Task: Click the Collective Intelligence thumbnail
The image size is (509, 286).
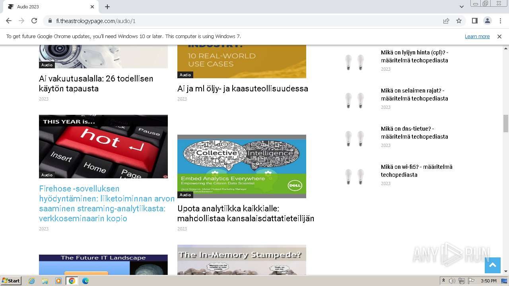Action: coord(242,166)
